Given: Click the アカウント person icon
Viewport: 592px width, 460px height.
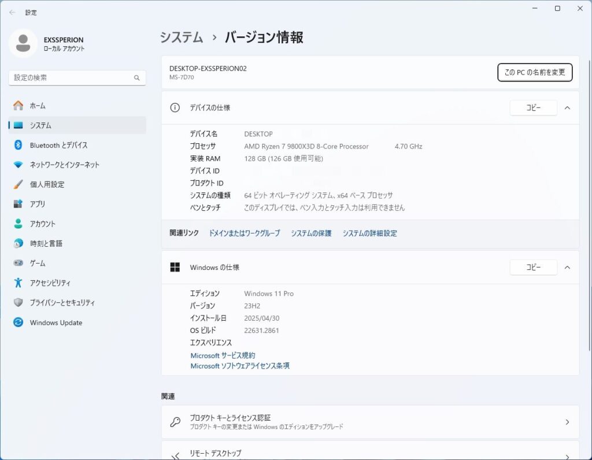Looking at the screenshot, I should click(18, 224).
